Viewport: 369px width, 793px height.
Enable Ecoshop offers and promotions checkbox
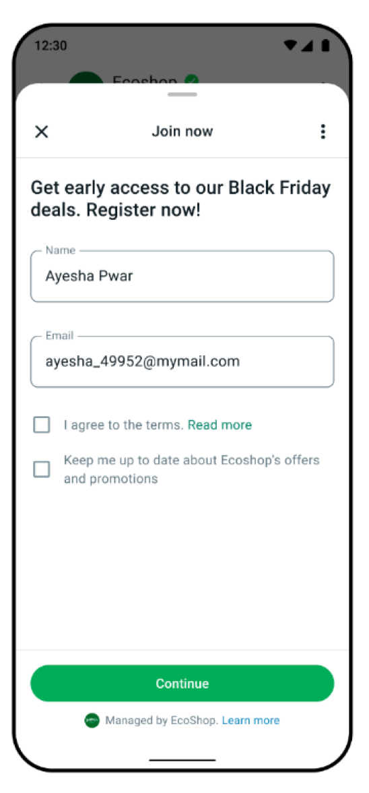(41, 469)
